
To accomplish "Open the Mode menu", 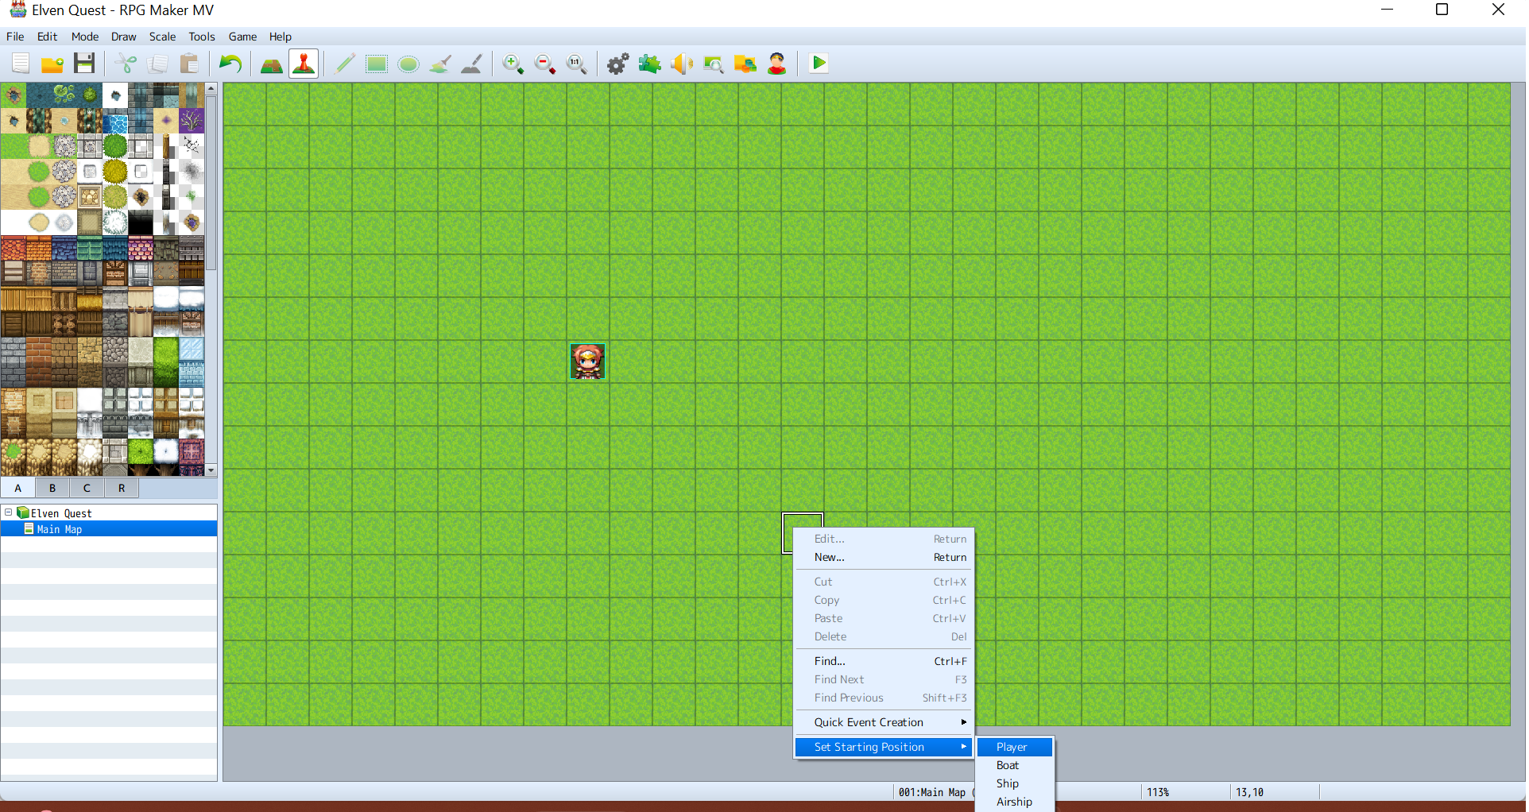I will [x=85, y=37].
